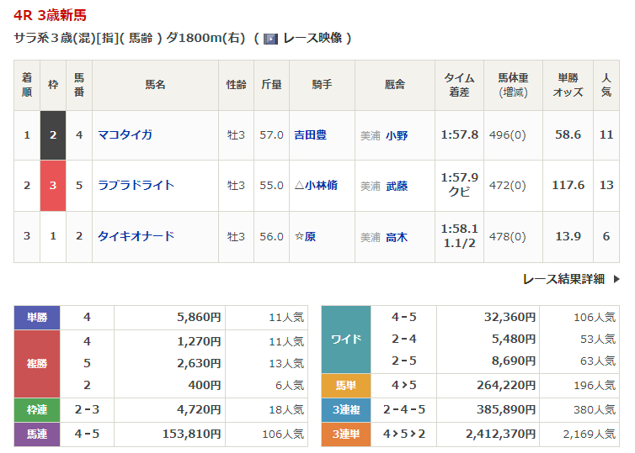Click the race video film icon

pos(270,39)
